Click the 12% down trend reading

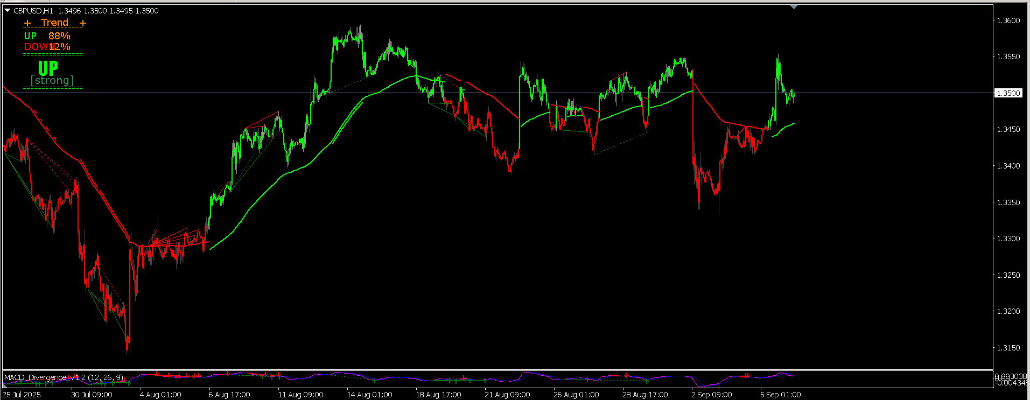60,47
